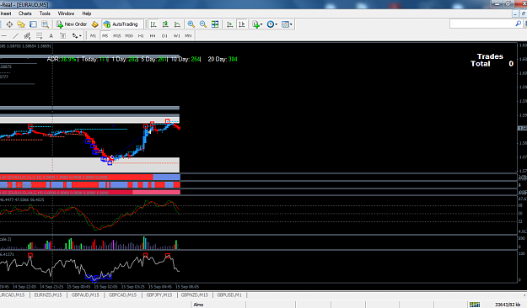The width and height of the screenshot is (527, 308).
Task: Switch to GBPJPY,M15 chart tab
Action: click(x=159, y=295)
